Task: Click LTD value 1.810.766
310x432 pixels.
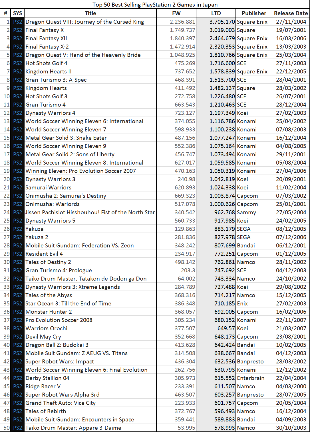Action: [222, 55]
